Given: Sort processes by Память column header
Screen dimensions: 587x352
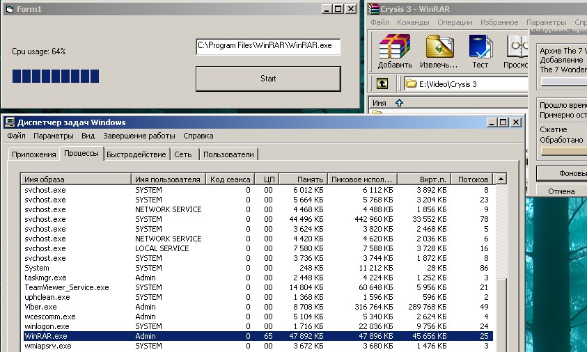Looking at the screenshot, I should 303,179.
